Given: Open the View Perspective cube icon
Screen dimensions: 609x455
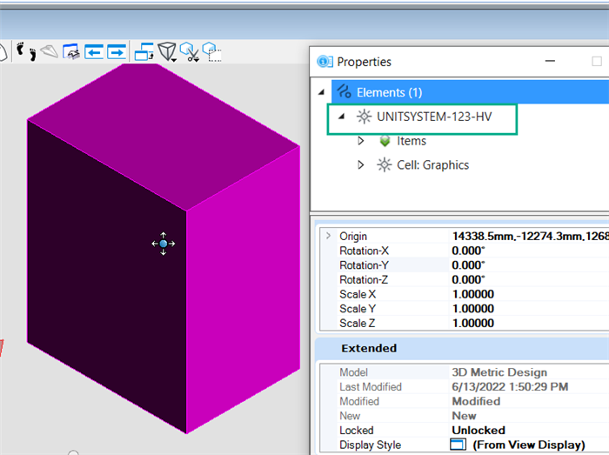Looking at the screenshot, I should click(x=166, y=53).
